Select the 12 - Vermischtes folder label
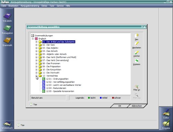173x132 pixels. (50, 76)
